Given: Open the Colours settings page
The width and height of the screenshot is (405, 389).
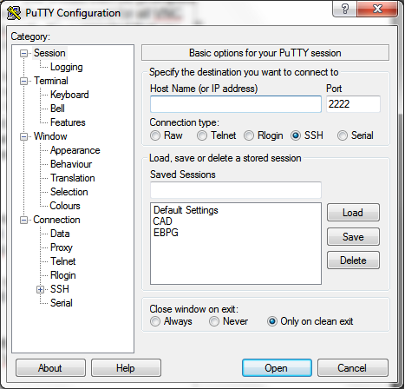Looking at the screenshot, I should (x=65, y=206).
